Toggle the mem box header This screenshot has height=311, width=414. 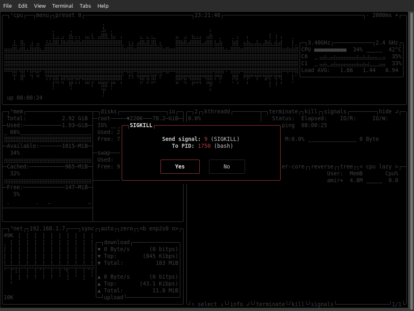coord(17,112)
